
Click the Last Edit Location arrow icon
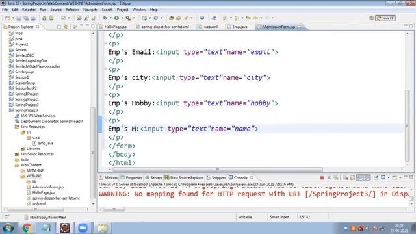coord(248,18)
